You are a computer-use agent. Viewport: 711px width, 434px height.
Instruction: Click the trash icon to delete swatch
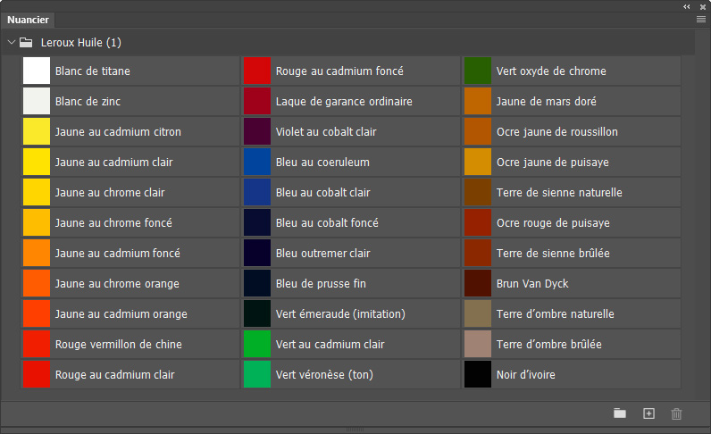coord(676,413)
